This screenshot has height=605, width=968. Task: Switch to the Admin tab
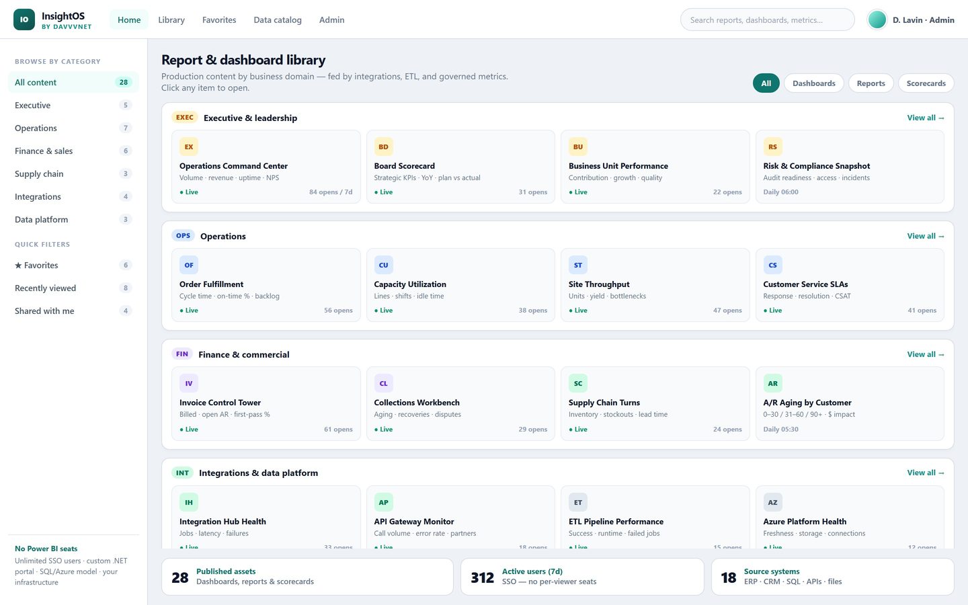click(x=331, y=19)
